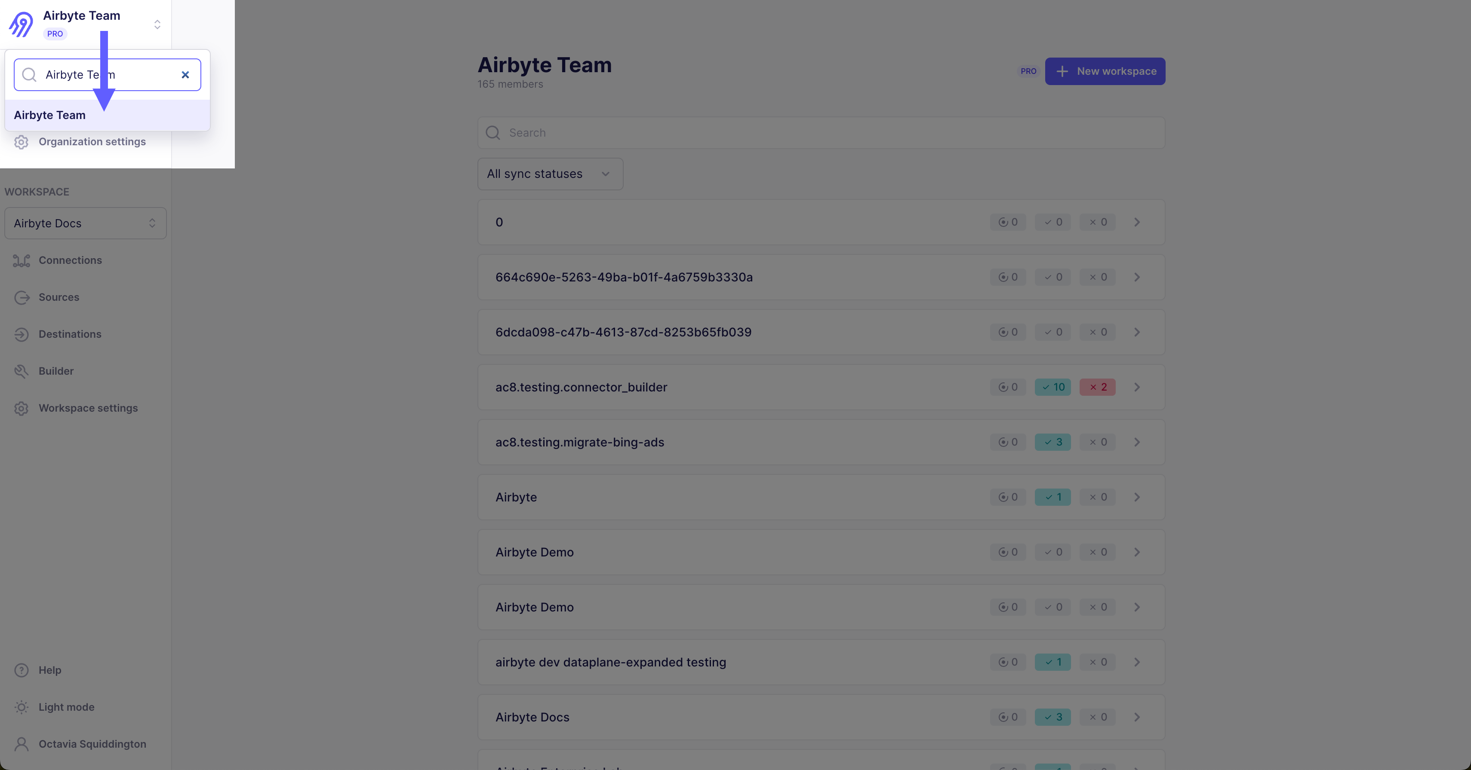Click the failed syncs badge showing 2
This screenshot has width=1471, height=770.
point(1097,387)
